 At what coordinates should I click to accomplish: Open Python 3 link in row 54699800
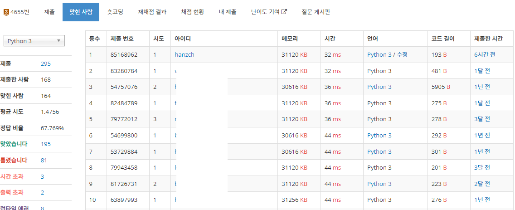pyautogui.click(x=379, y=136)
